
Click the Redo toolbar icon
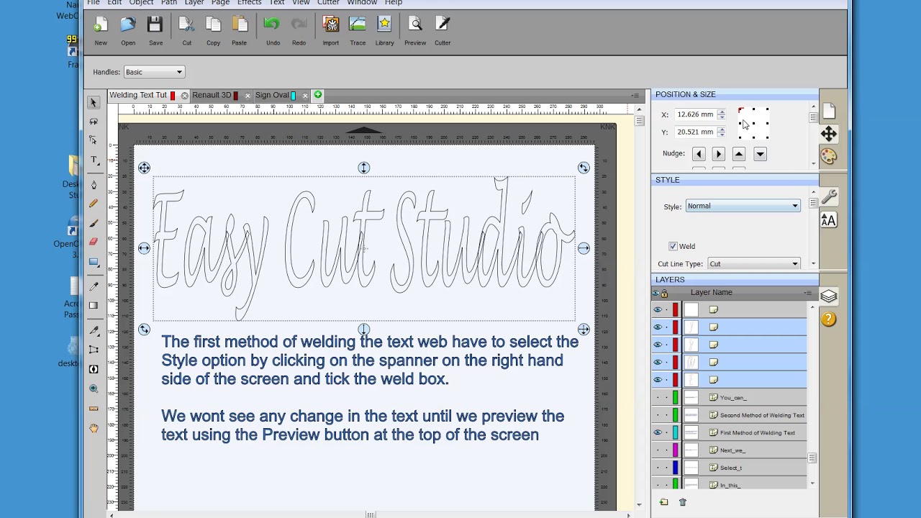coord(299,31)
